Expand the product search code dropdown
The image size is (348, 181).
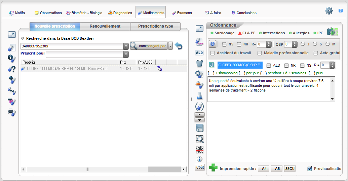[126, 46]
